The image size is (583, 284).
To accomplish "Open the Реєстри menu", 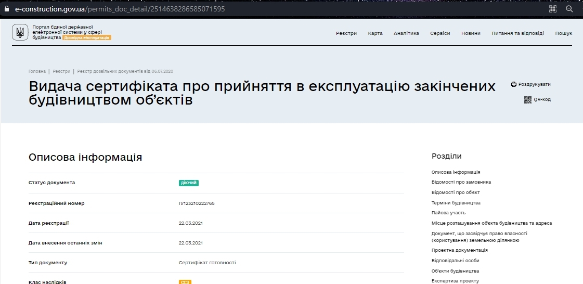I will [x=346, y=33].
